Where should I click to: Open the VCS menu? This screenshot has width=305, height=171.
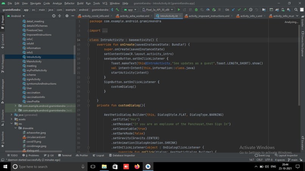[x=105, y=3]
